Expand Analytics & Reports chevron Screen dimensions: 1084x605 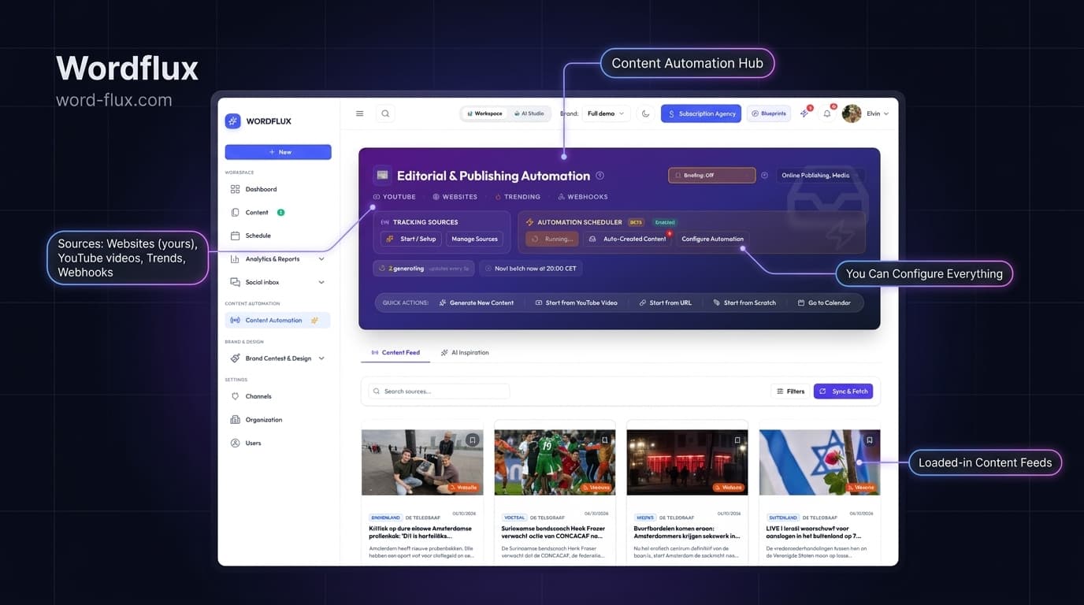321,259
